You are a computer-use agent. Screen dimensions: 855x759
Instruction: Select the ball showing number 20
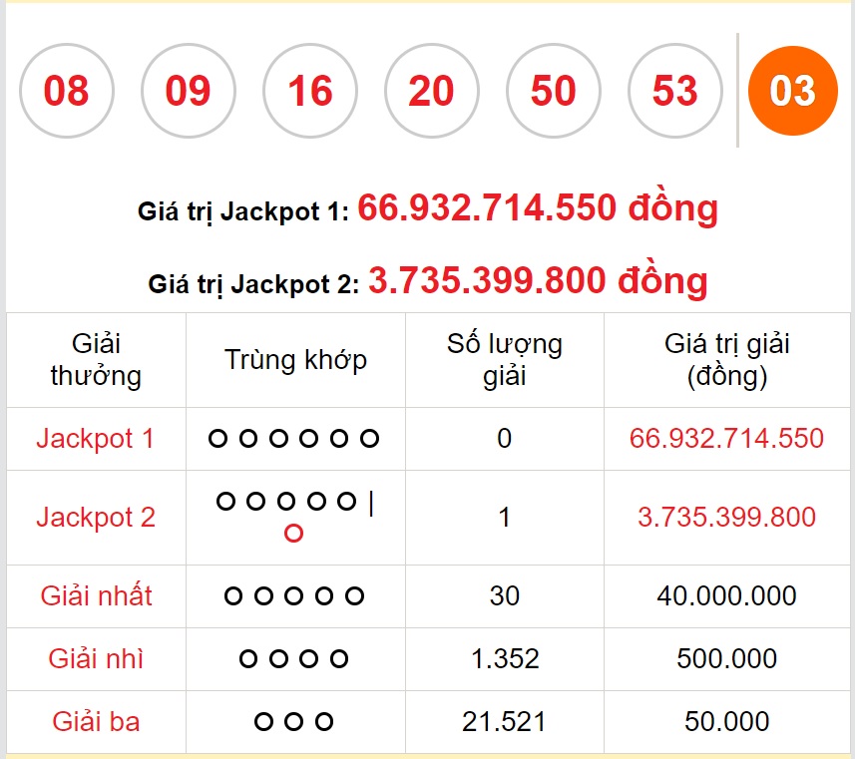point(431,91)
